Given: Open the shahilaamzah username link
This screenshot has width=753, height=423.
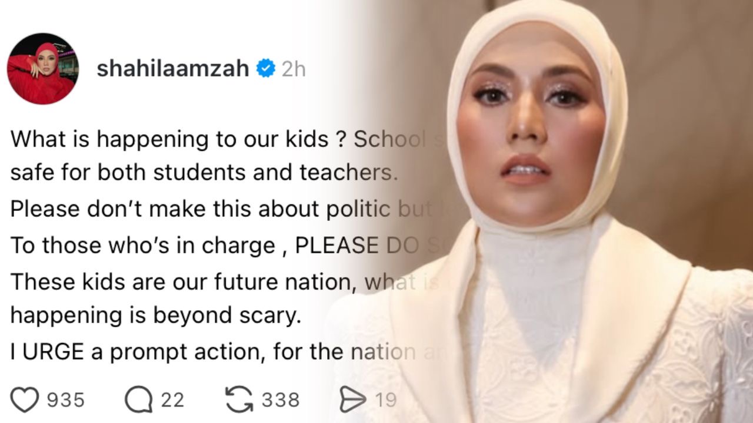Looking at the screenshot, I should click(173, 69).
